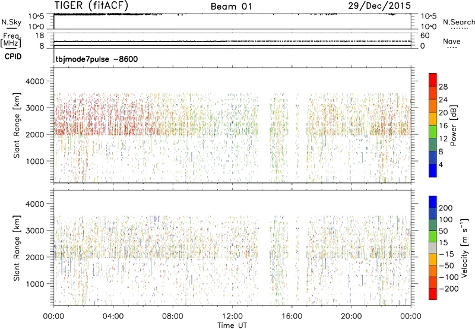Click the Velocity [m s-1] colorbar title
The width and height of the screenshot is (475, 329).
point(464,248)
